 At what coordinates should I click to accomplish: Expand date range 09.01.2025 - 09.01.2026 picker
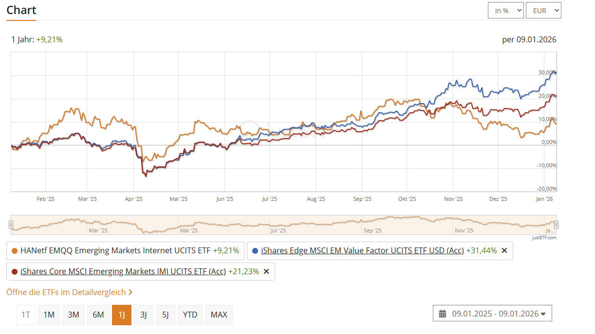point(492,314)
